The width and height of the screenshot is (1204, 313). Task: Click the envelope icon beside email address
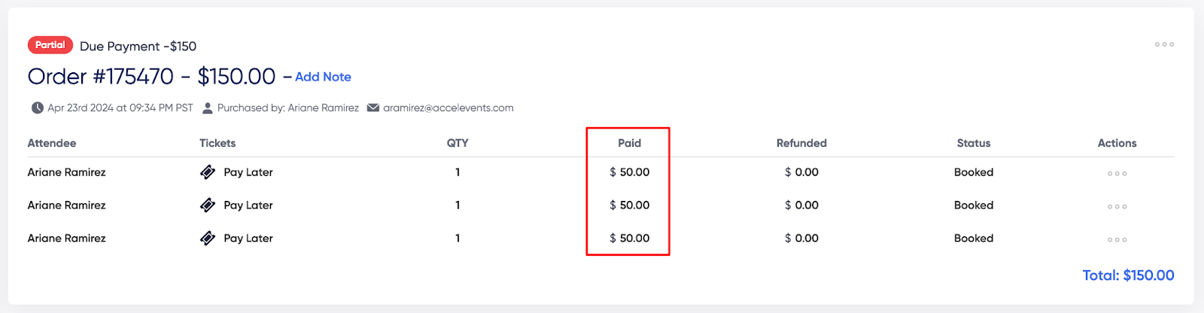(x=372, y=108)
